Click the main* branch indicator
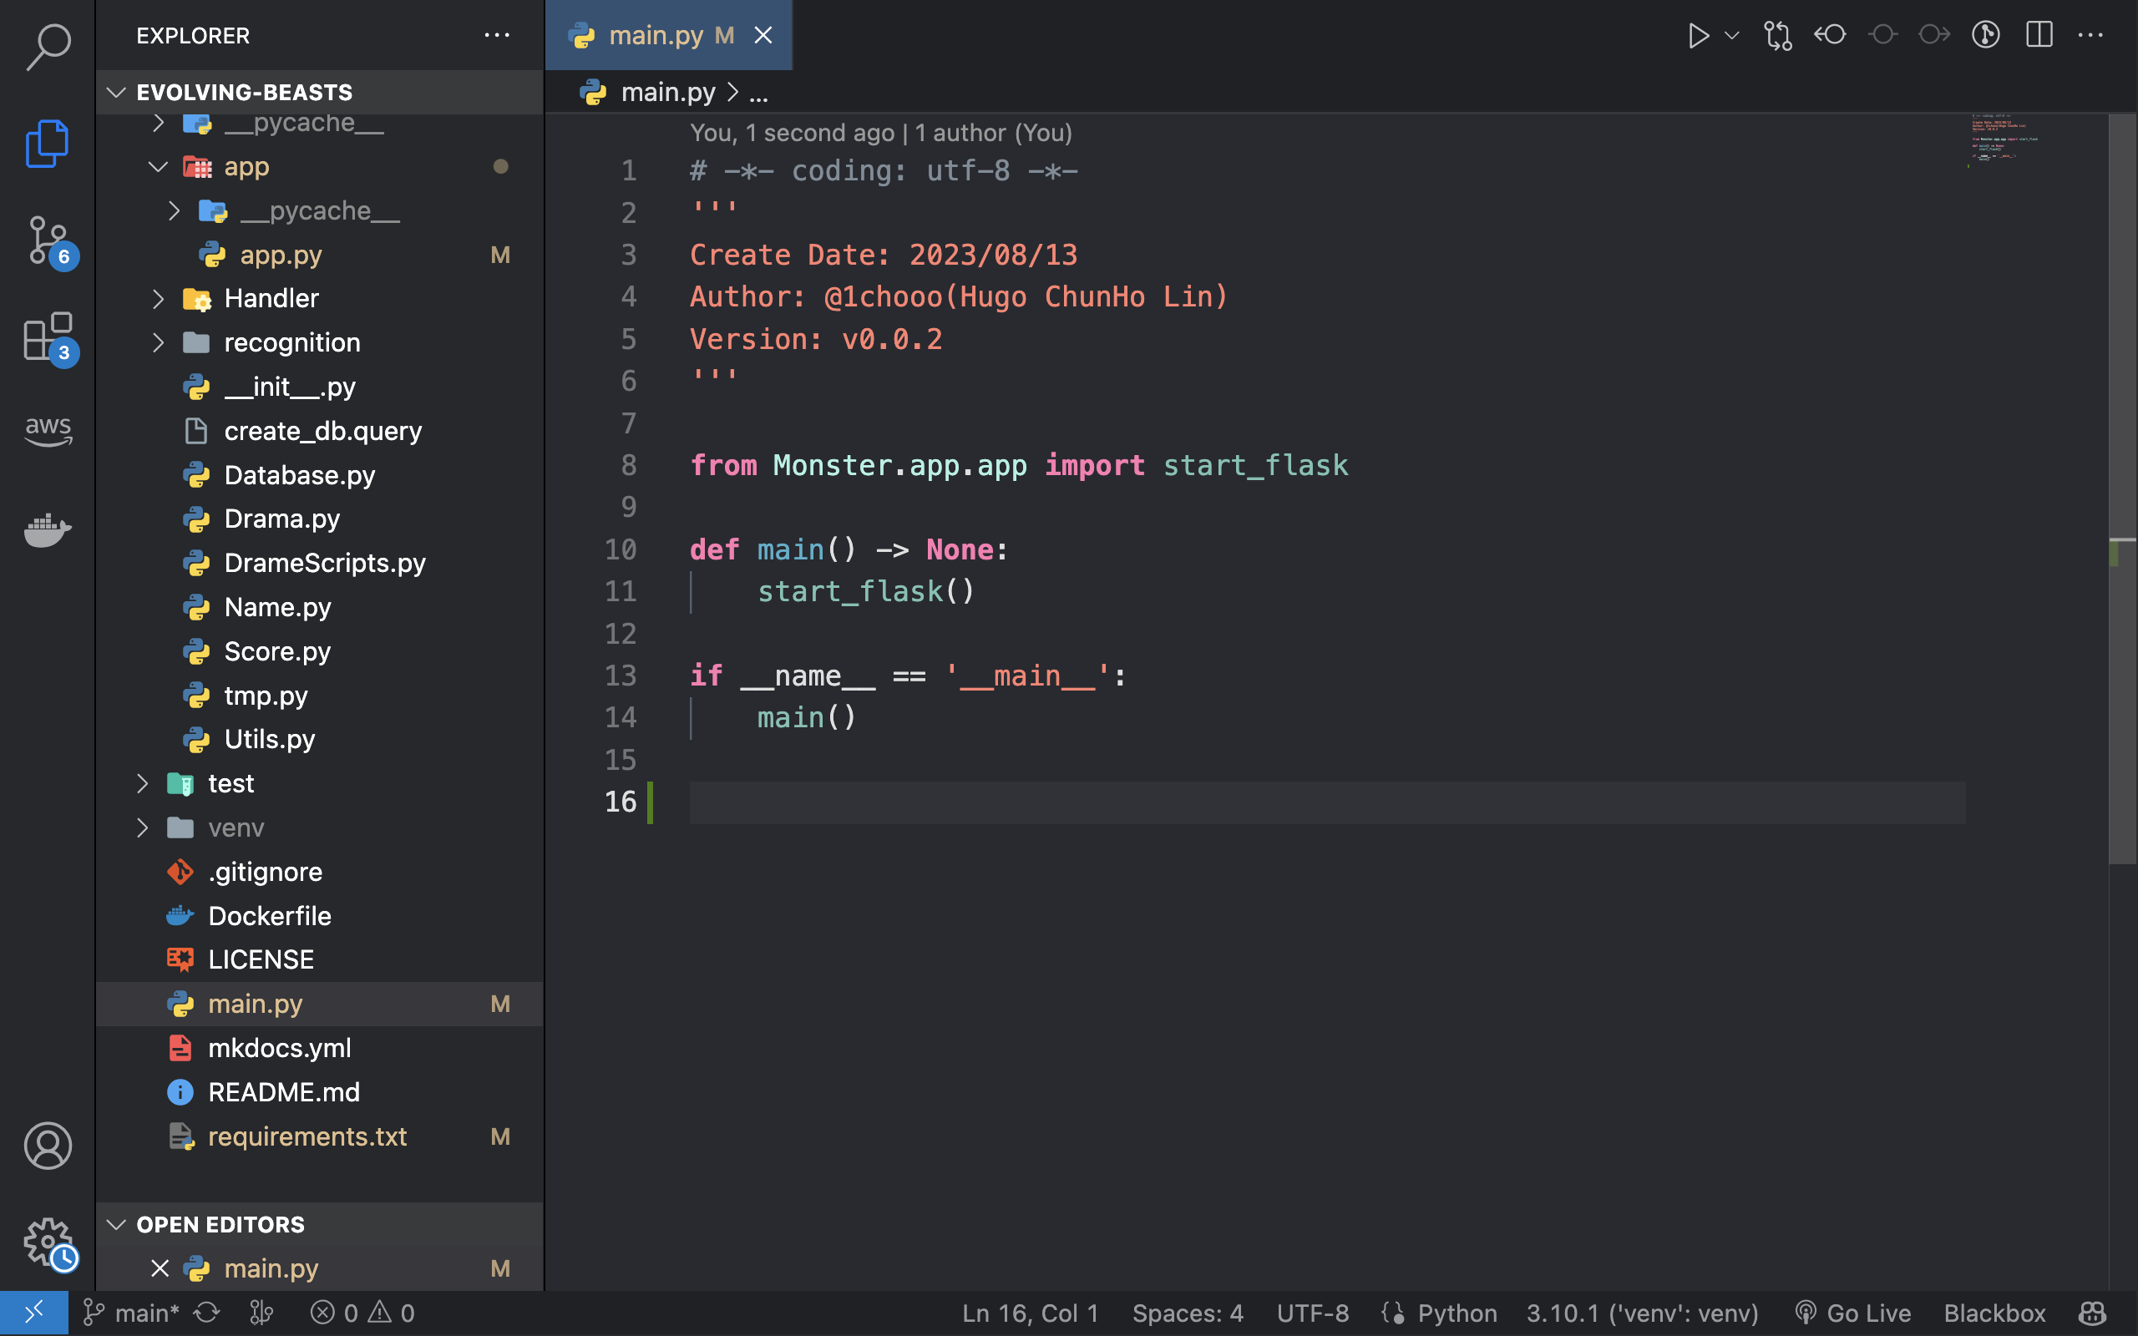The width and height of the screenshot is (2138, 1336). (x=131, y=1312)
